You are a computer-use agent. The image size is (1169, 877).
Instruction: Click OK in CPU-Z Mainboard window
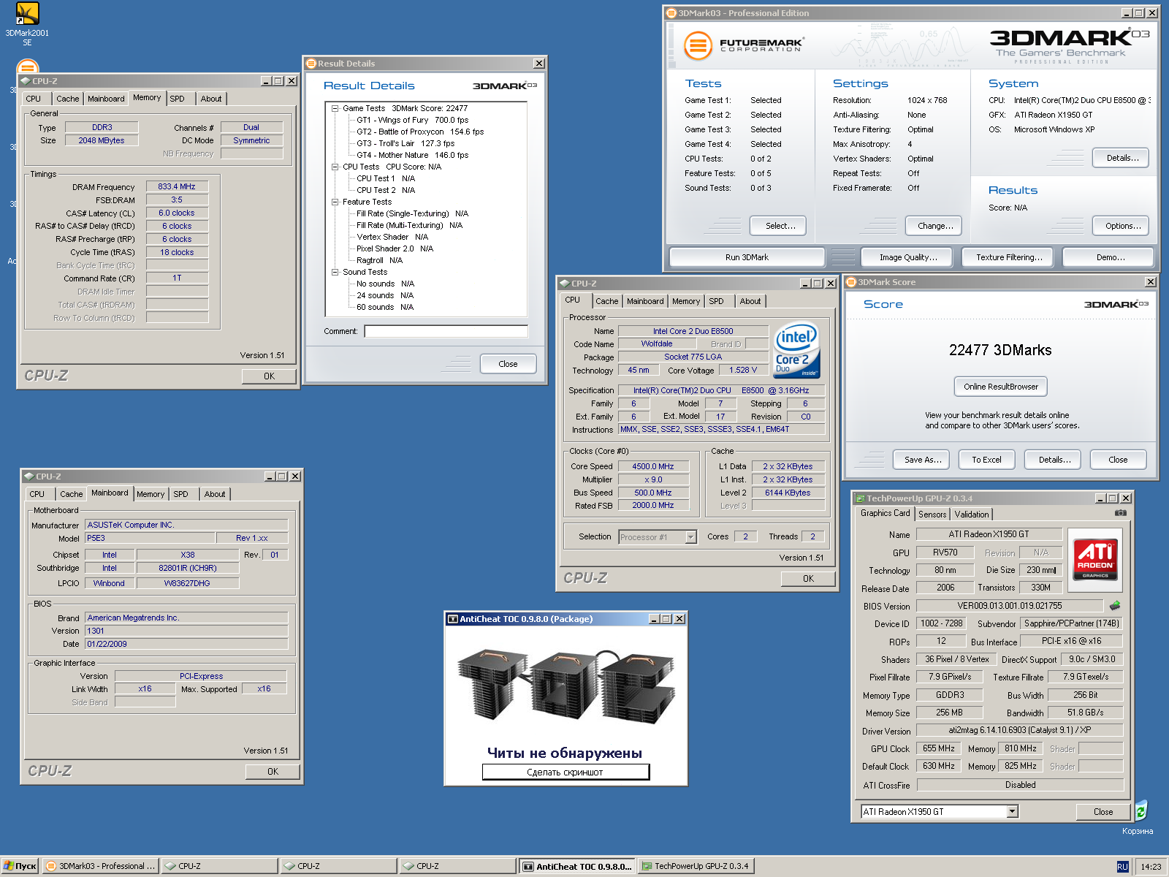coord(273,772)
